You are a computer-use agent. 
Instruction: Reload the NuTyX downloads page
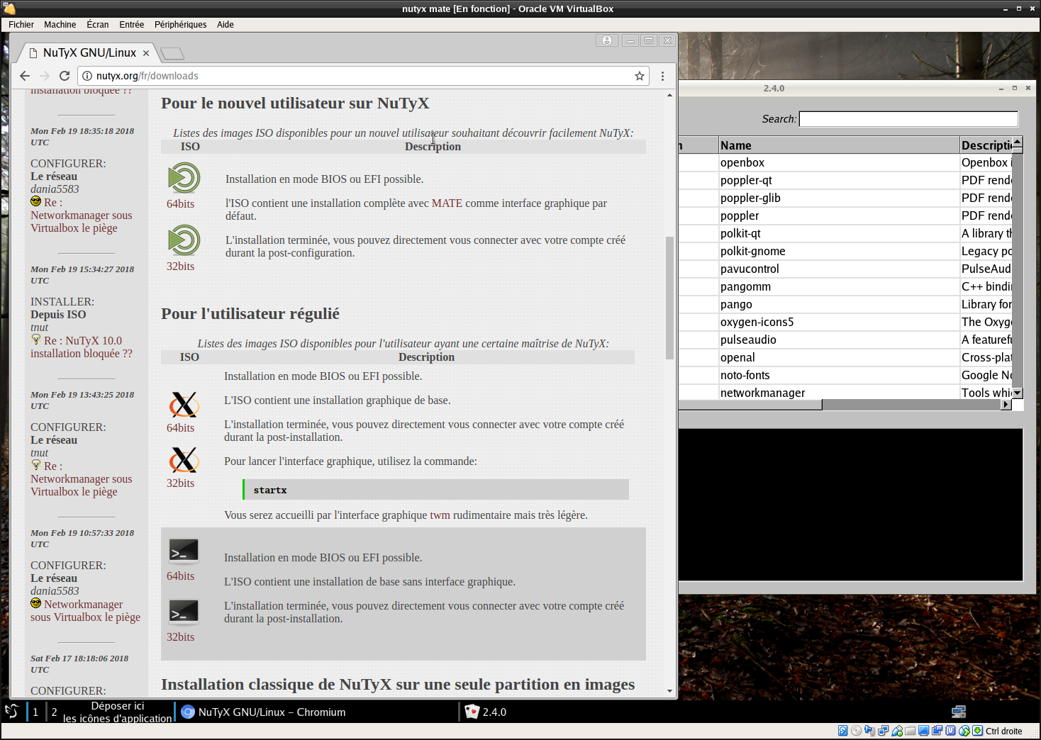65,76
